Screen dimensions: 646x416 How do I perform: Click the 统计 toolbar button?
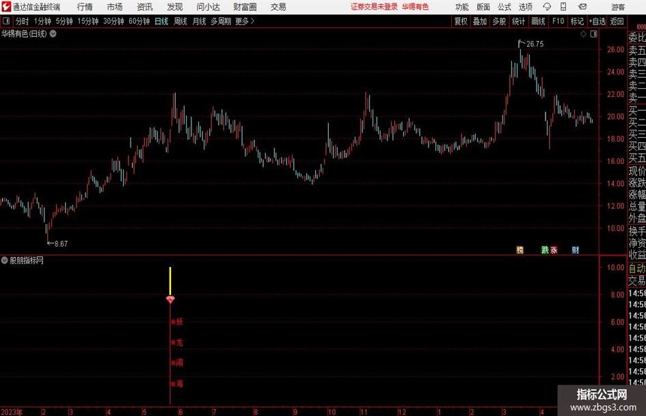(x=519, y=21)
